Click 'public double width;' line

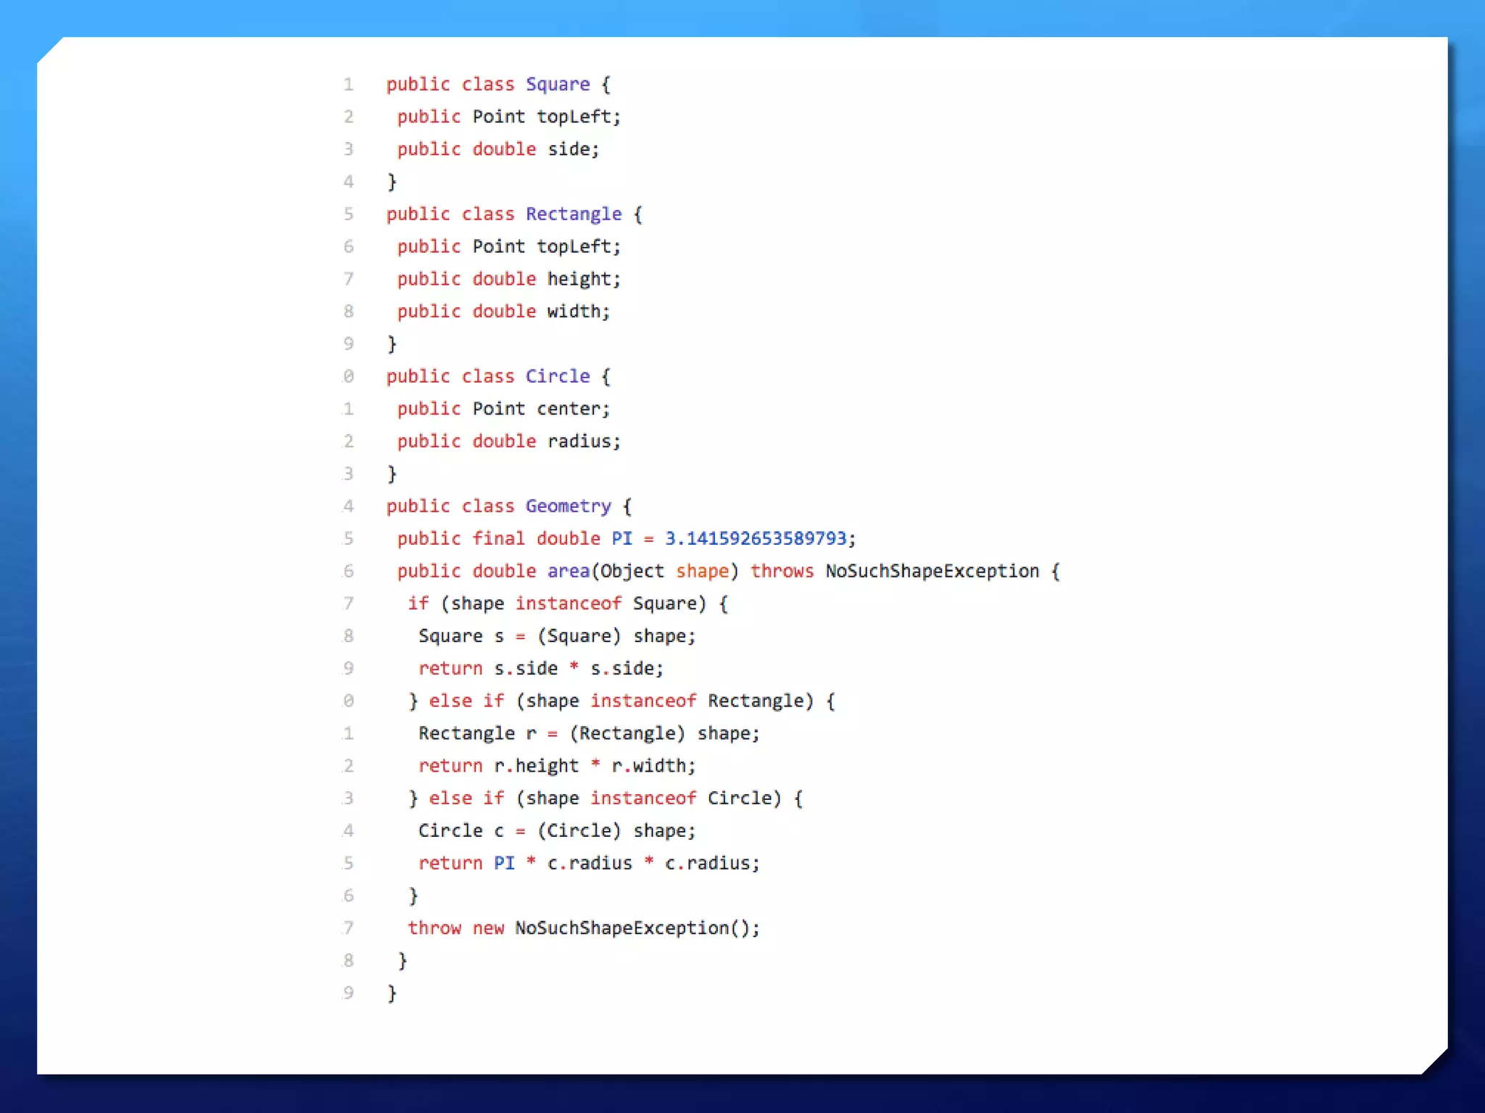point(503,312)
